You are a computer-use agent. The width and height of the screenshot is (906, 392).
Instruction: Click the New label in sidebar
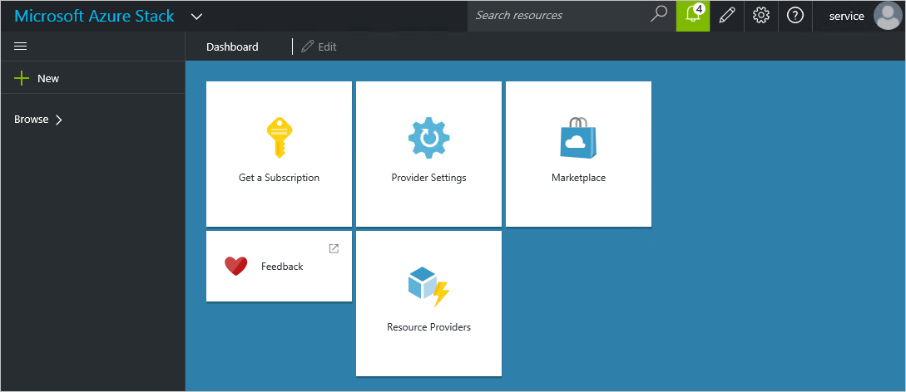(48, 78)
